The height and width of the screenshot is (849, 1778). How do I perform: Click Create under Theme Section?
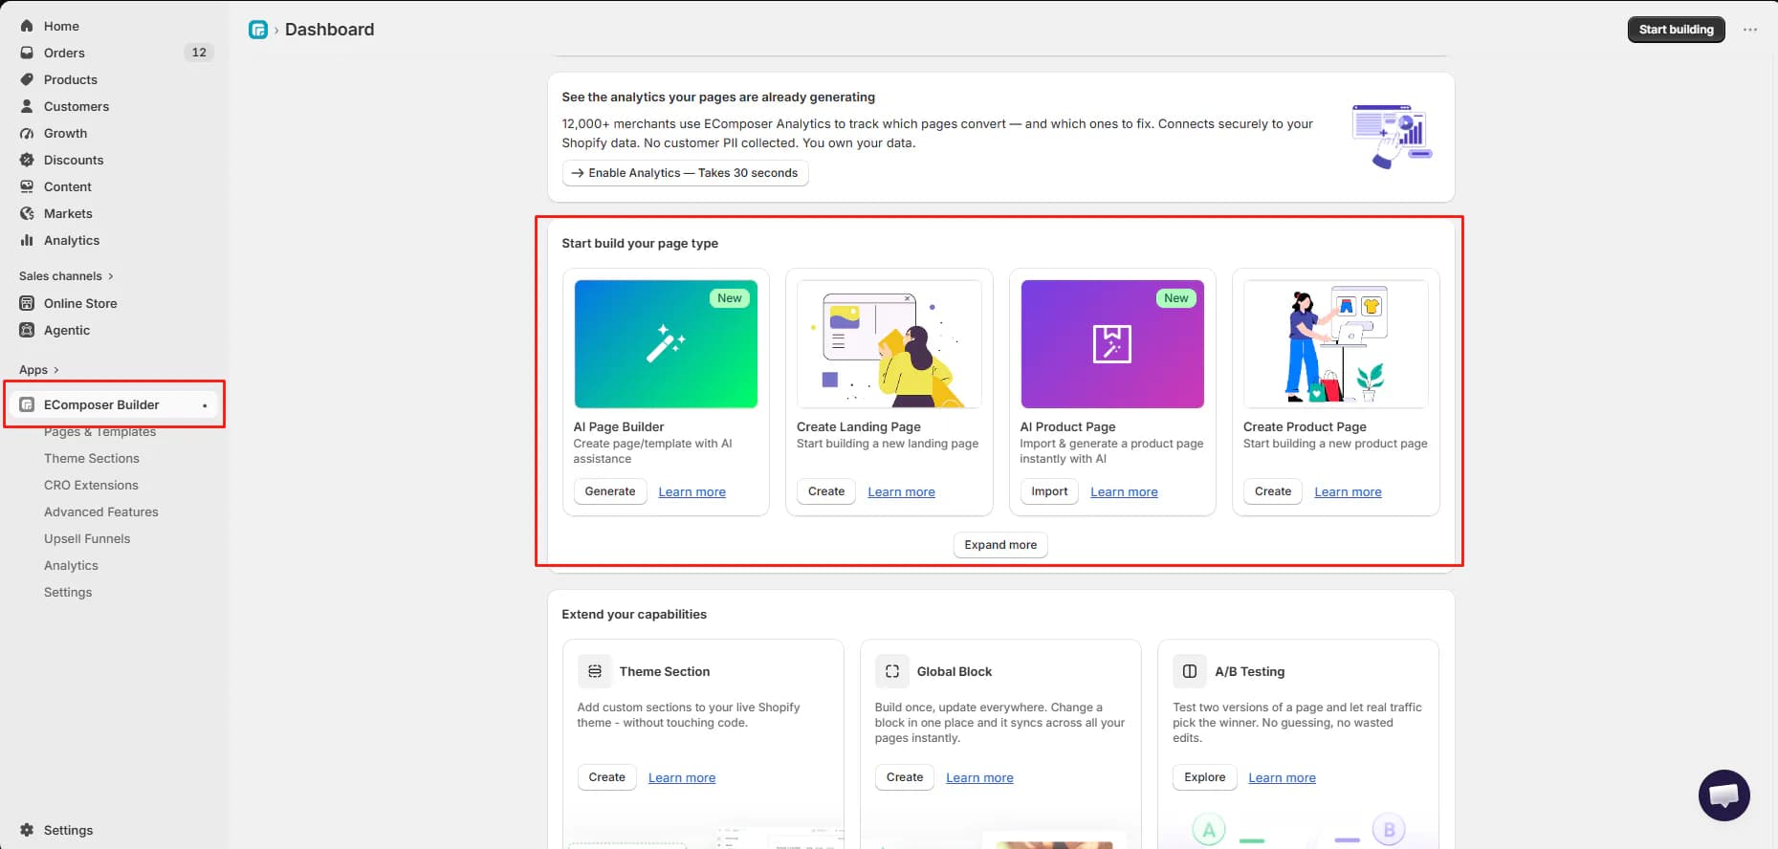pos(607,777)
